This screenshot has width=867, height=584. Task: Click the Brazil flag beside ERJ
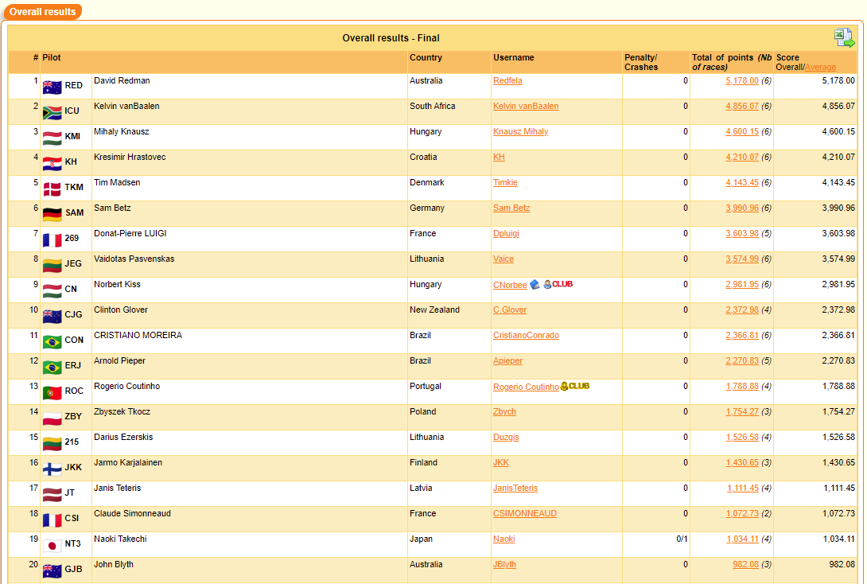(52, 368)
